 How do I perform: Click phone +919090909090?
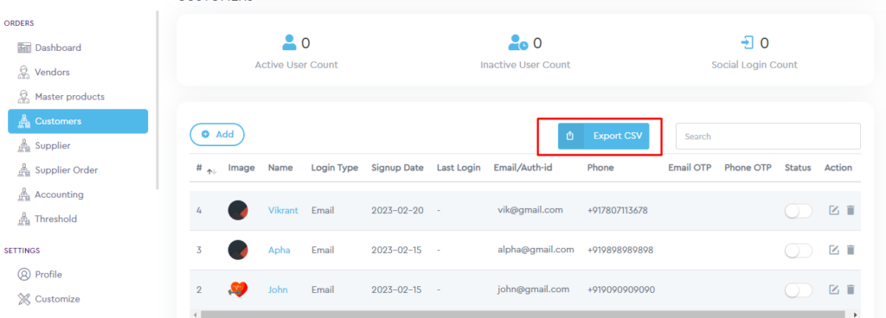pyautogui.click(x=621, y=289)
